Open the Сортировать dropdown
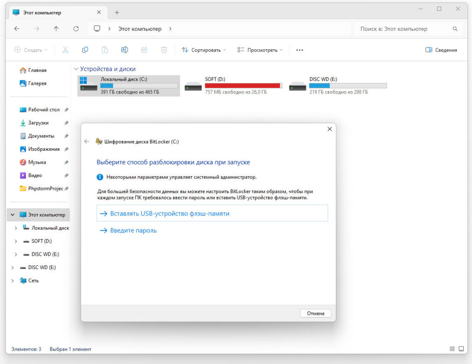Viewport: 472px width, 364px height. 204,50
